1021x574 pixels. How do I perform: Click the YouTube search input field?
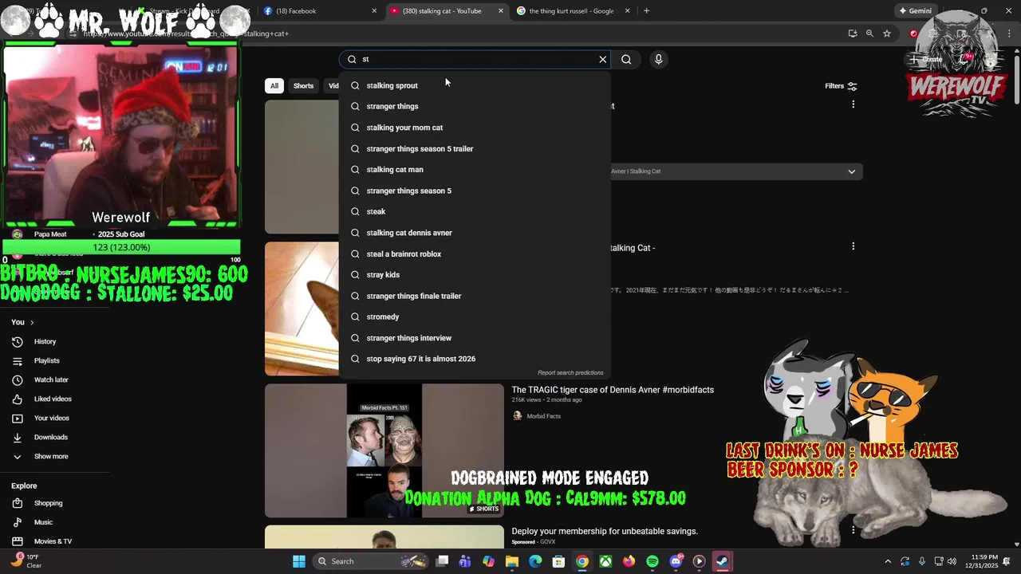(475, 59)
